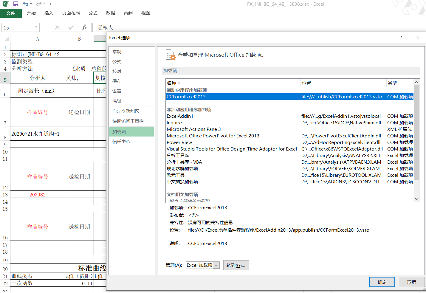Click the Excel application icon in title bar
Viewport: 426px width, 293px height.
click(6, 4)
